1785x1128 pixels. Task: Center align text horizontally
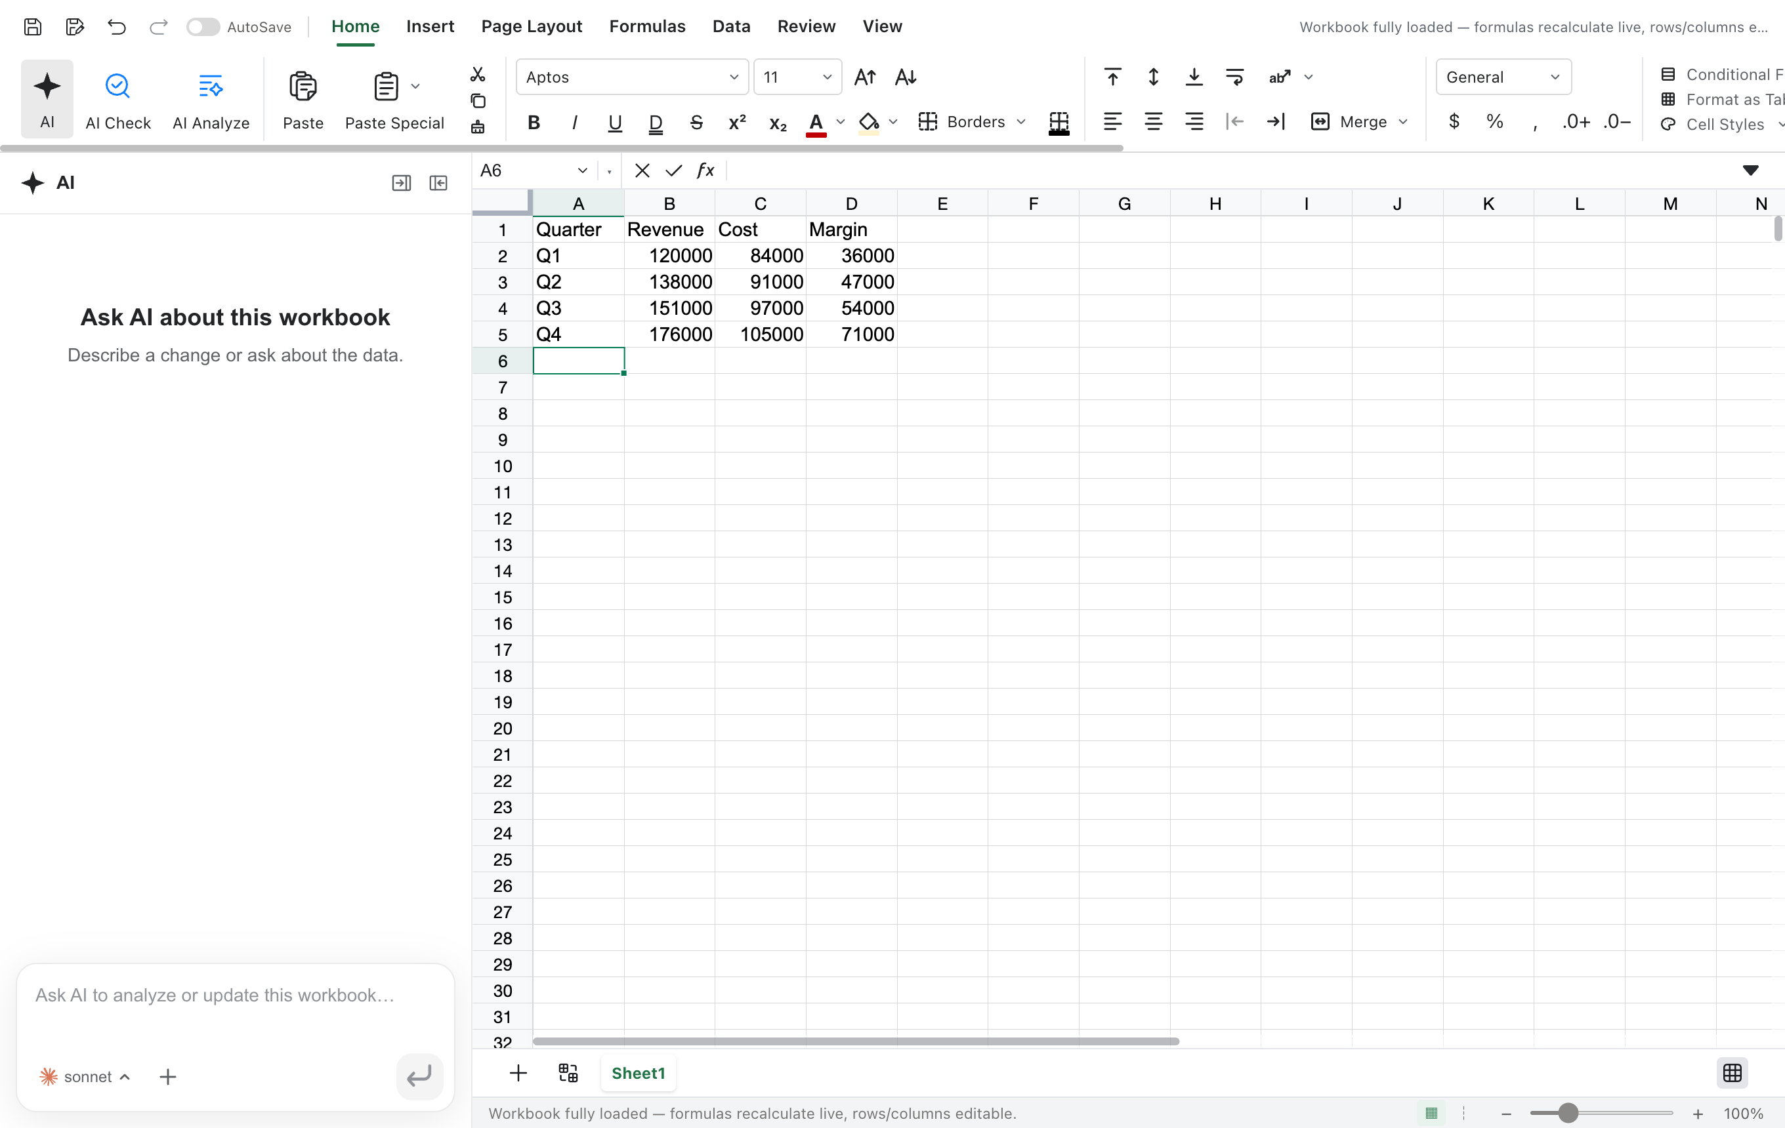click(1154, 121)
